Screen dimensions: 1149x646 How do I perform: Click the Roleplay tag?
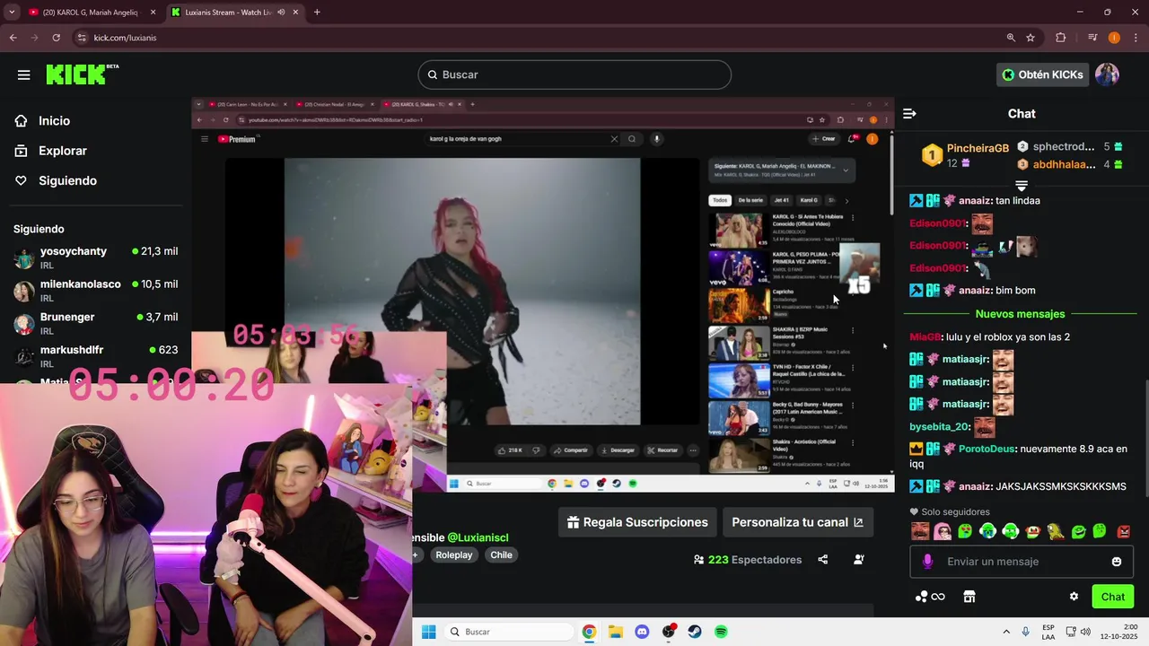pyautogui.click(x=454, y=555)
